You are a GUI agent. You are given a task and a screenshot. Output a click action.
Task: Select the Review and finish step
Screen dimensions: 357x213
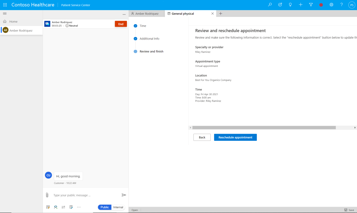click(151, 51)
